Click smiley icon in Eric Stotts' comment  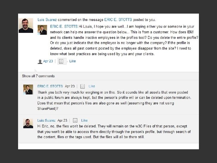pyautogui.click(x=83, y=86)
